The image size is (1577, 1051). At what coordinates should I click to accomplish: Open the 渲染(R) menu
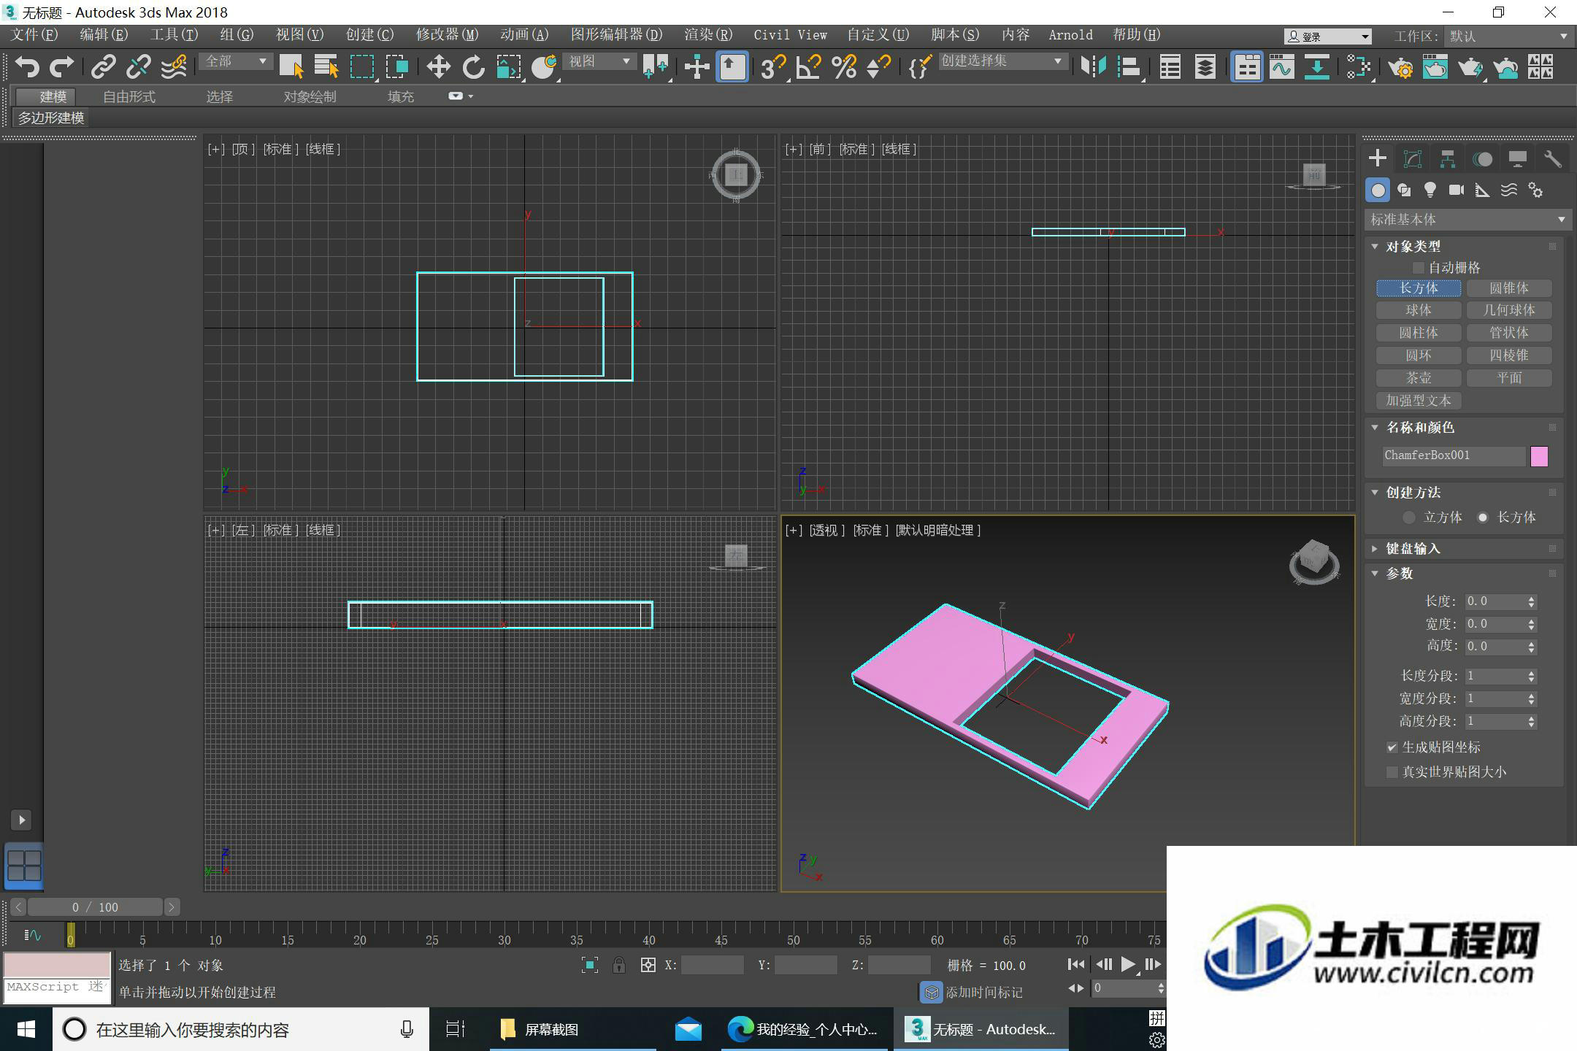(x=708, y=35)
